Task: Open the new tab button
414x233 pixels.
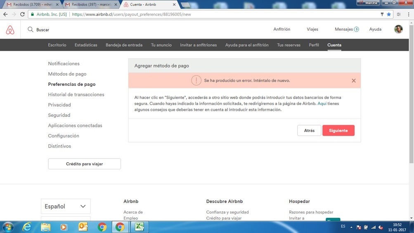Action: click(x=186, y=5)
